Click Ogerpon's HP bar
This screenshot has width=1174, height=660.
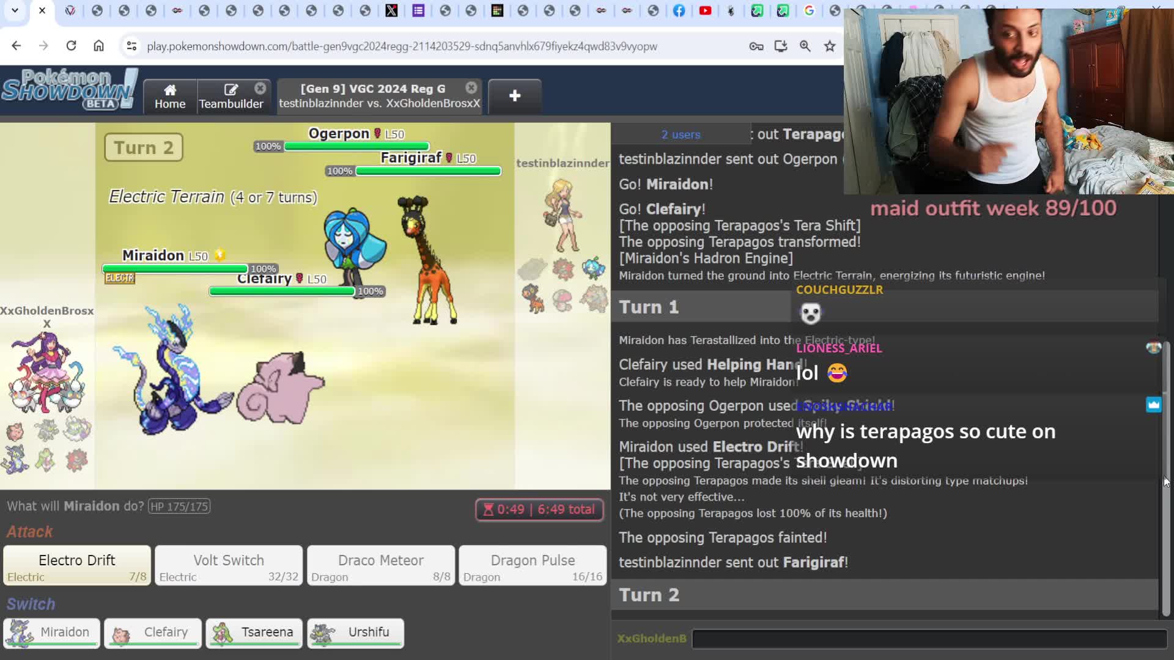click(x=356, y=146)
